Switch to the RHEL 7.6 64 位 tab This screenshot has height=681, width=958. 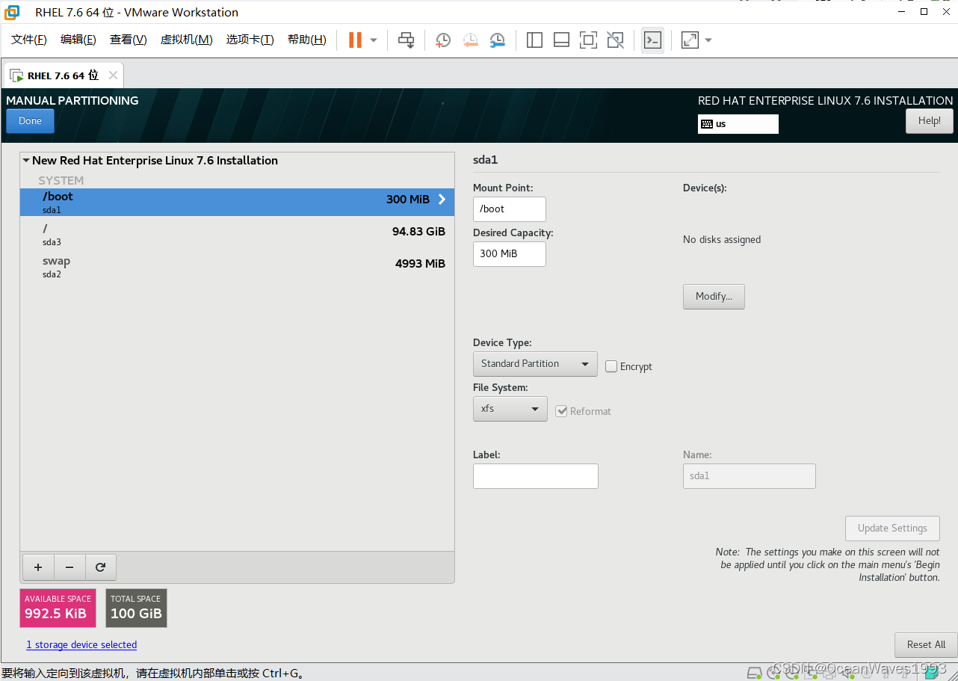click(x=63, y=76)
